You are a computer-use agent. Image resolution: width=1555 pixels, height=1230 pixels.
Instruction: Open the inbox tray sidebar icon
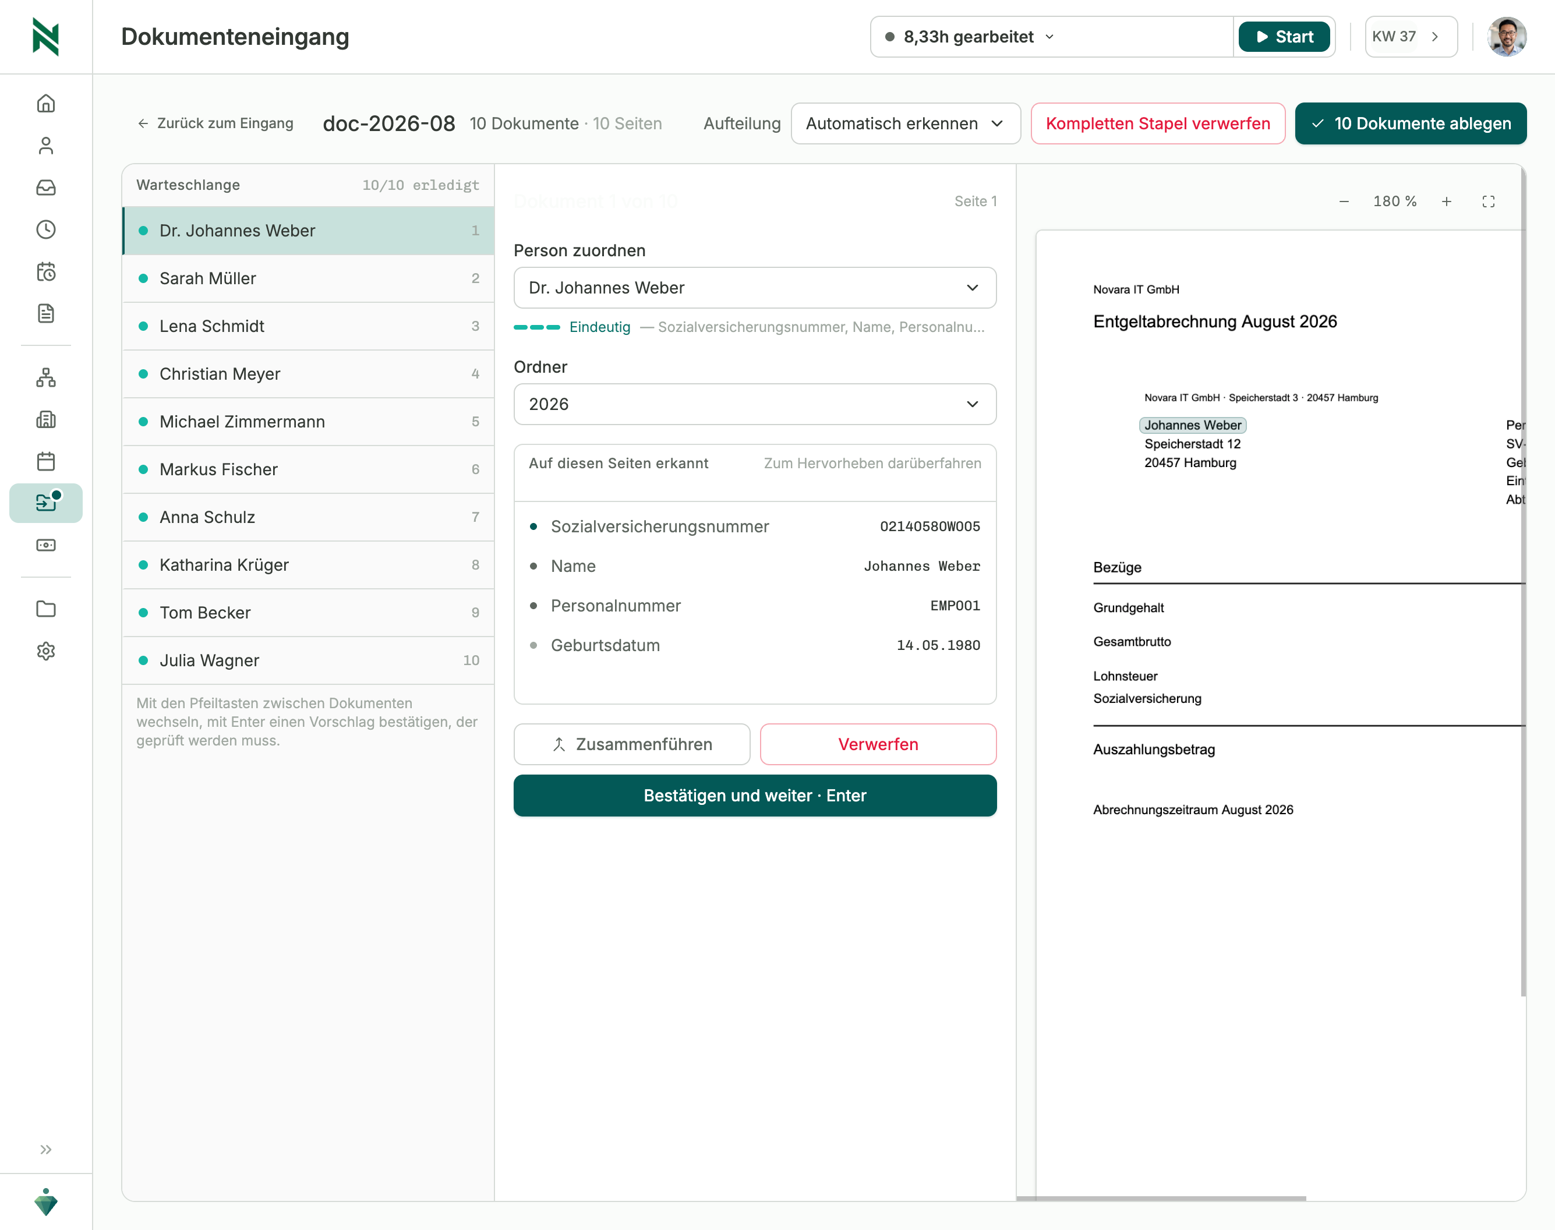click(x=46, y=187)
